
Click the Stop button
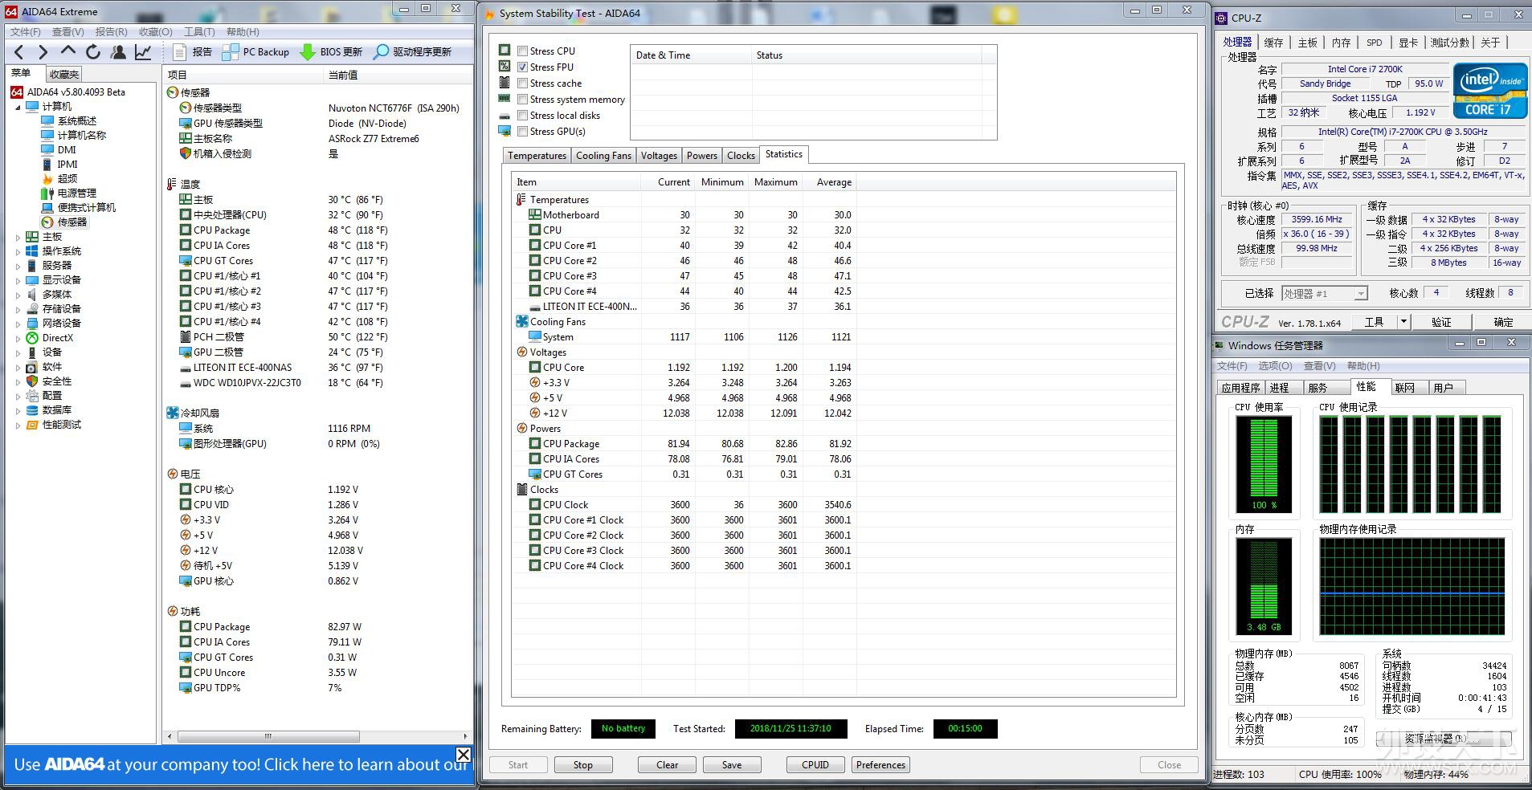click(583, 765)
